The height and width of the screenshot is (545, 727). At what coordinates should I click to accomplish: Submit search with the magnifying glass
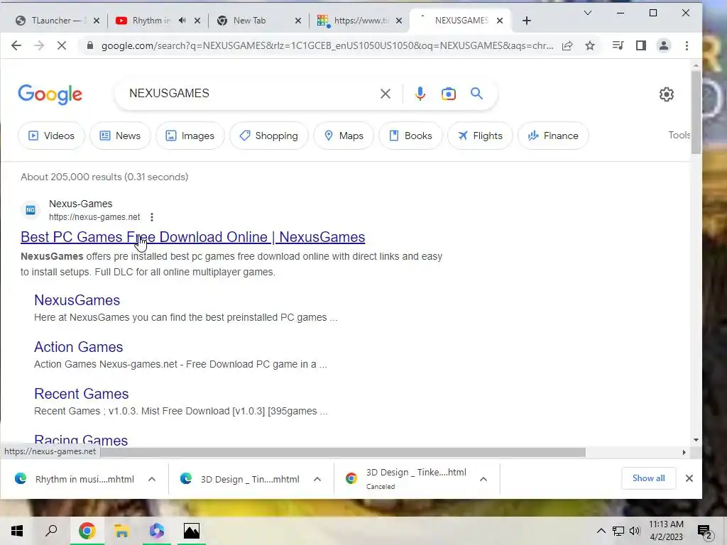click(x=476, y=94)
